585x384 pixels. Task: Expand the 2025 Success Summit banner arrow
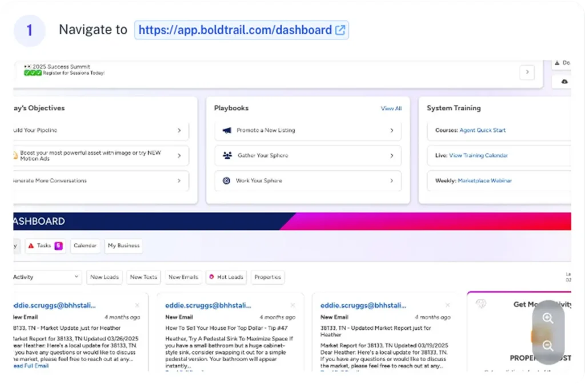coord(527,73)
